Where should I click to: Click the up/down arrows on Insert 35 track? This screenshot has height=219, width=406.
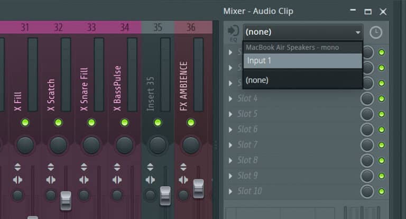click(150, 167)
